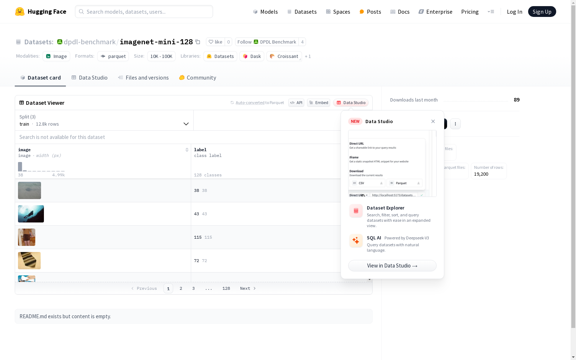Click View in Data Studio button

click(x=392, y=266)
